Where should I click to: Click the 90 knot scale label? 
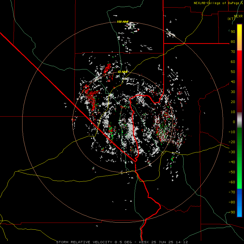tap(233, 32)
